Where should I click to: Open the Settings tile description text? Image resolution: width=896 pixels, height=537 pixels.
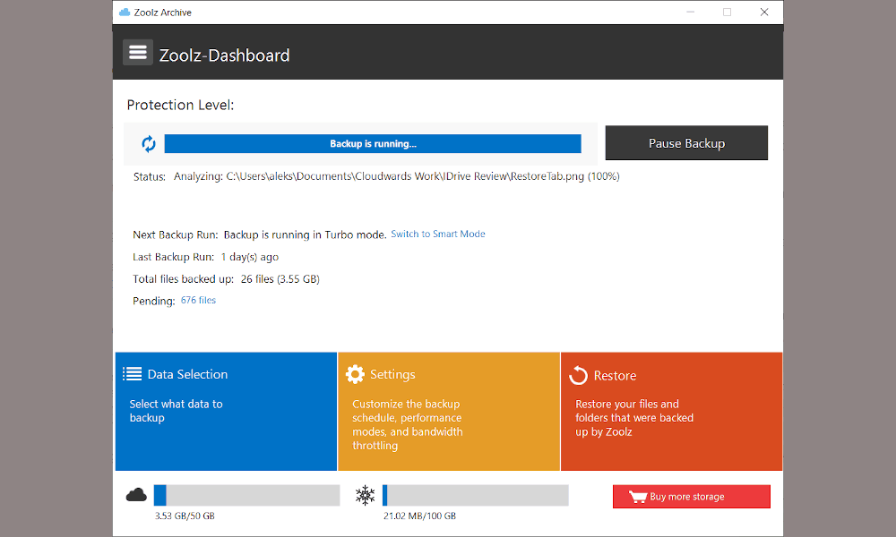point(408,424)
